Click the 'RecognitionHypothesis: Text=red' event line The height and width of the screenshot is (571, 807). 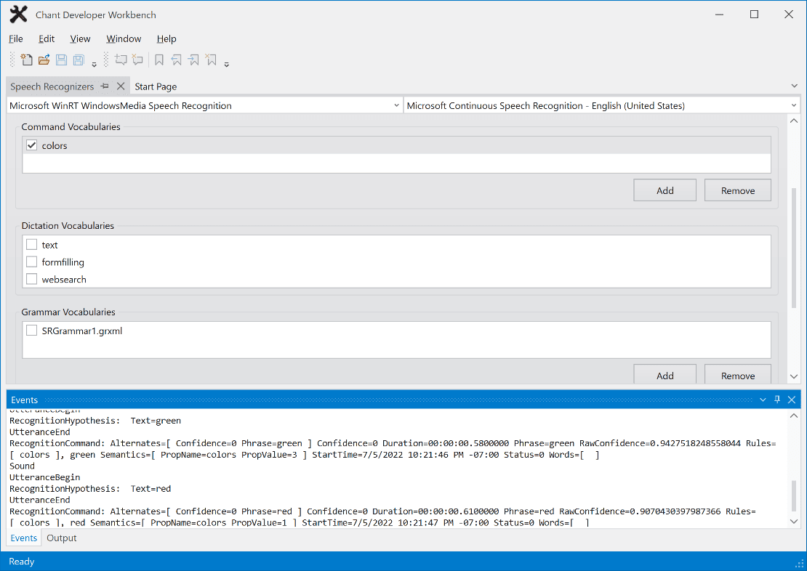click(90, 489)
